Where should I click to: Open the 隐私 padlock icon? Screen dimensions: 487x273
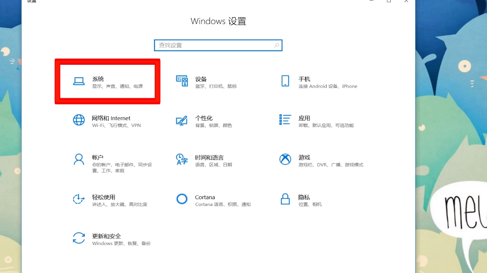click(x=285, y=199)
